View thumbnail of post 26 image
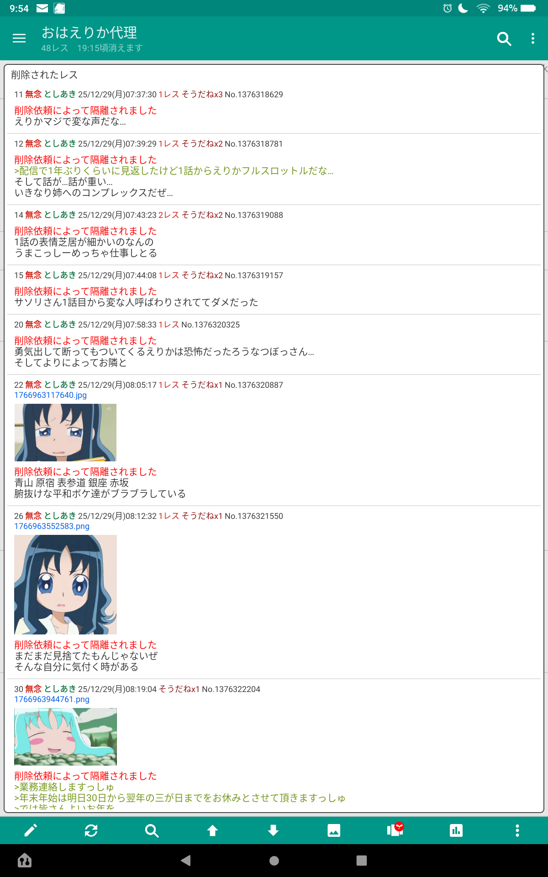The image size is (548, 877). (65, 585)
